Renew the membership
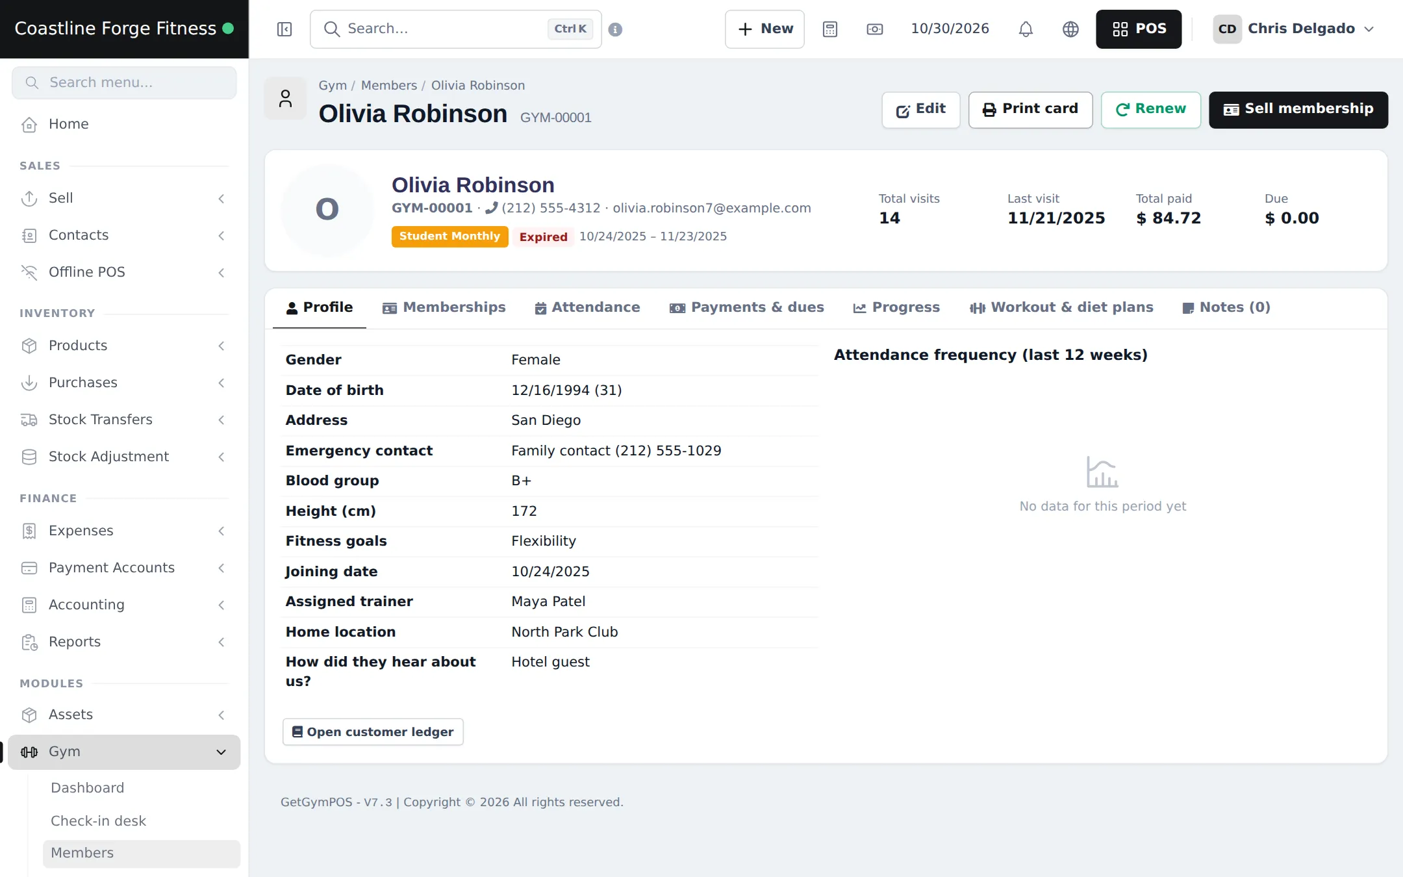Image resolution: width=1403 pixels, height=877 pixels. (x=1151, y=110)
